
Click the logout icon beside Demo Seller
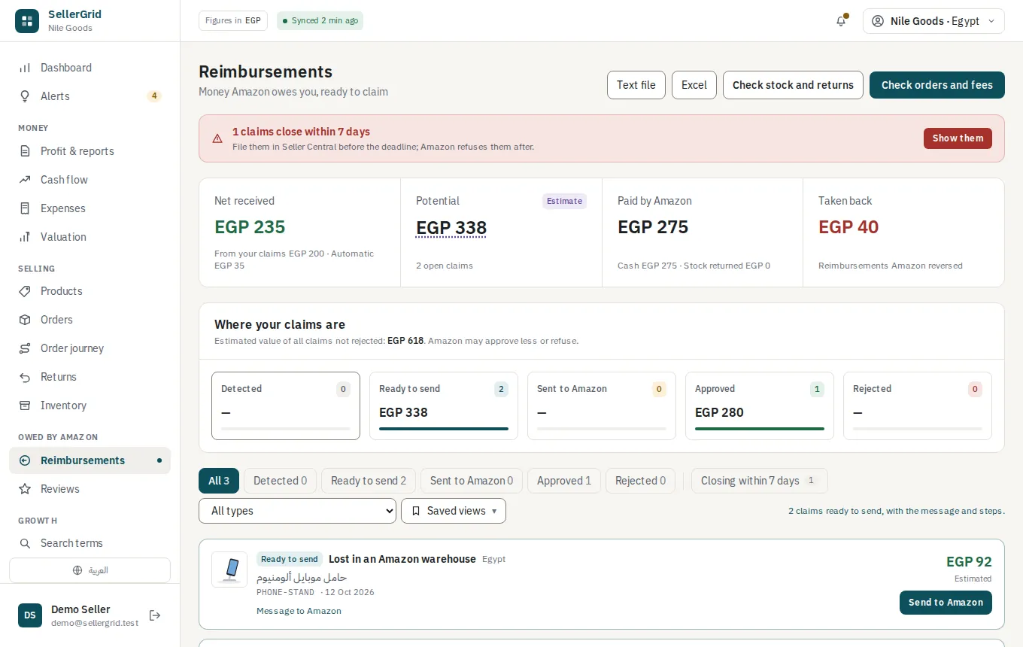[155, 615]
